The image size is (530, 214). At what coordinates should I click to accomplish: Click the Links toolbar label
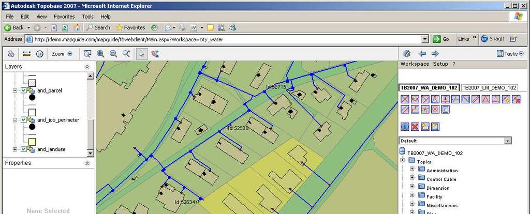click(463, 39)
